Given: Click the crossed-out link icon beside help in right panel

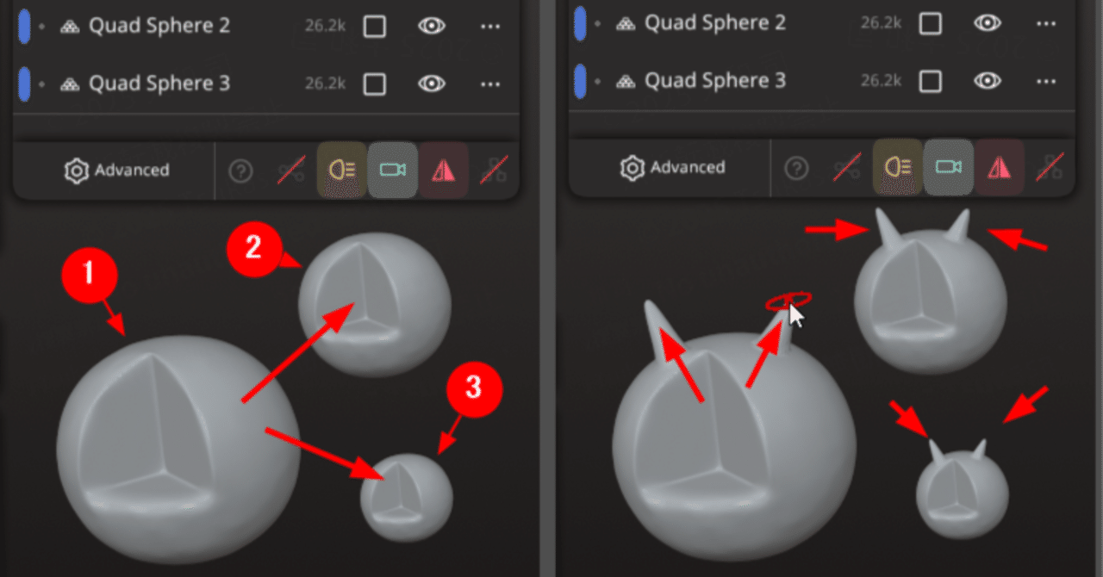Looking at the screenshot, I should click(847, 168).
